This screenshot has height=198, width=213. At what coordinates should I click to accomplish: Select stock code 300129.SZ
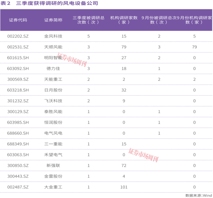18,112
